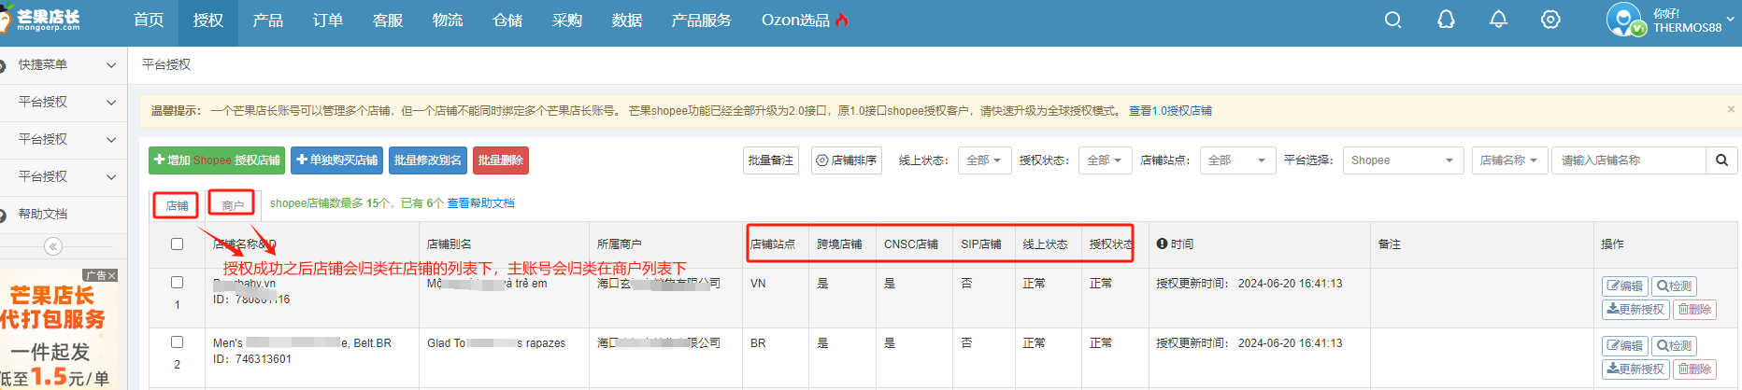Click 更新授权 for the VN store row
The image size is (1742, 390).
pyautogui.click(x=1635, y=309)
